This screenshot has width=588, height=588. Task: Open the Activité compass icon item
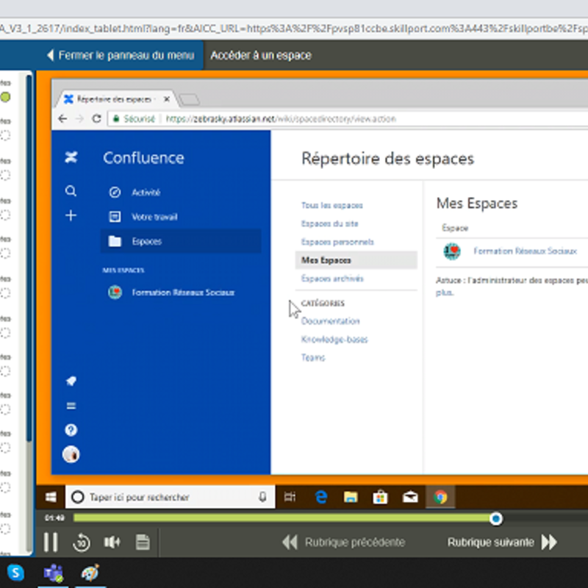pyautogui.click(x=115, y=193)
